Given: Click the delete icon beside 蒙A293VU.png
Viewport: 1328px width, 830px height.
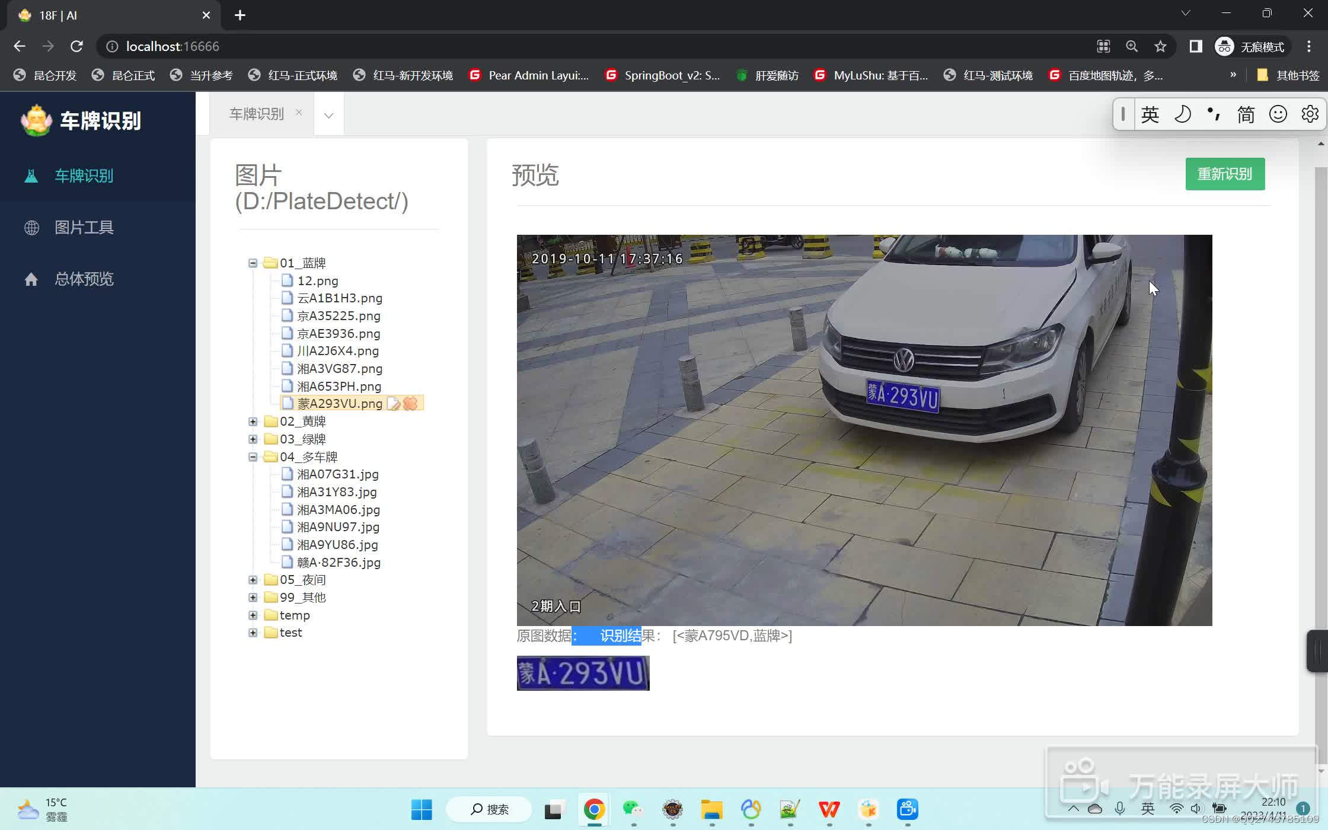Looking at the screenshot, I should pyautogui.click(x=410, y=403).
